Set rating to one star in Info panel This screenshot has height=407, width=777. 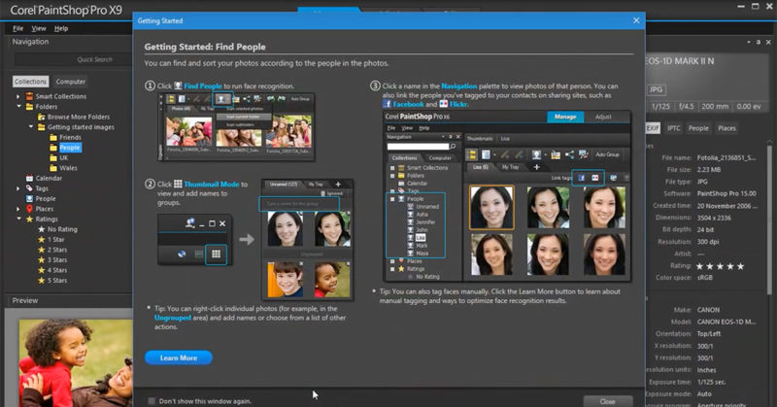tap(699, 266)
